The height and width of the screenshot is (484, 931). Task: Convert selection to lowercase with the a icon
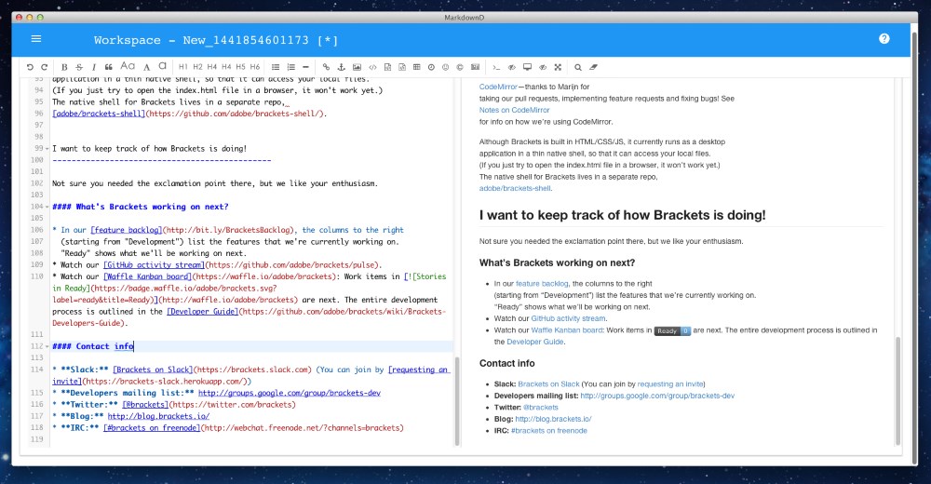point(162,66)
